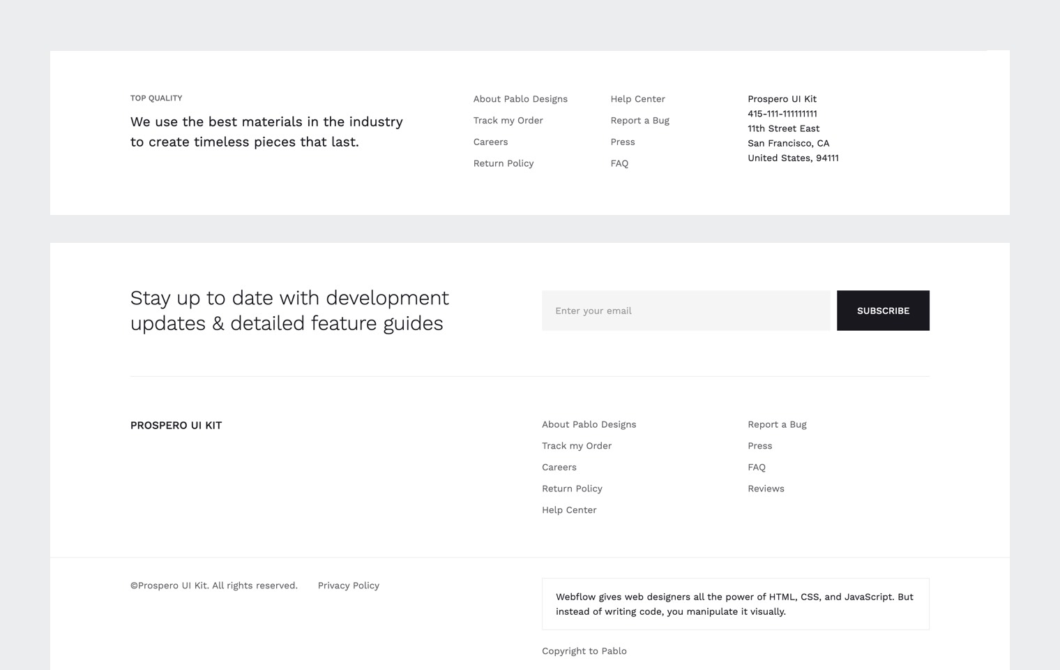Click FAQ link above Reviews
This screenshot has height=670, width=1060.
[x=756, y=468]
